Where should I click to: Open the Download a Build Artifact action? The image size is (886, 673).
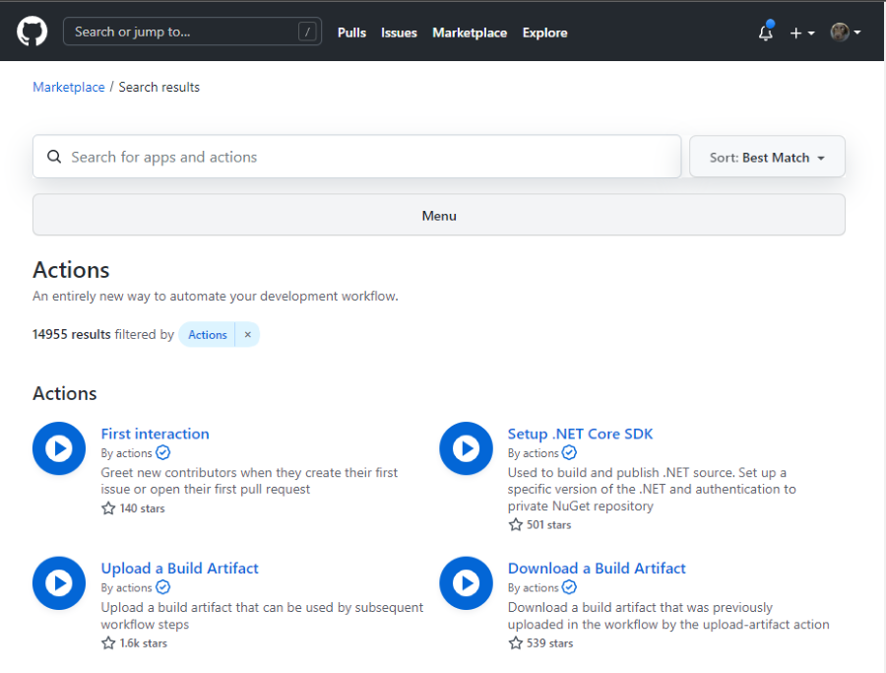597,569
